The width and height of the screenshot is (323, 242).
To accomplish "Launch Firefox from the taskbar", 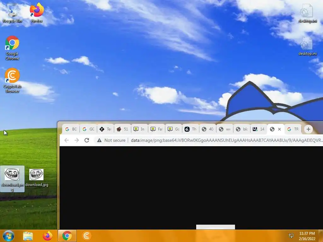I will pyautogui.click(x=48, y=236).
